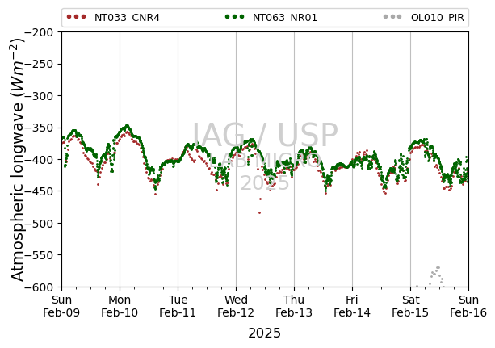Click the −250 y-axis tick label

39,64
